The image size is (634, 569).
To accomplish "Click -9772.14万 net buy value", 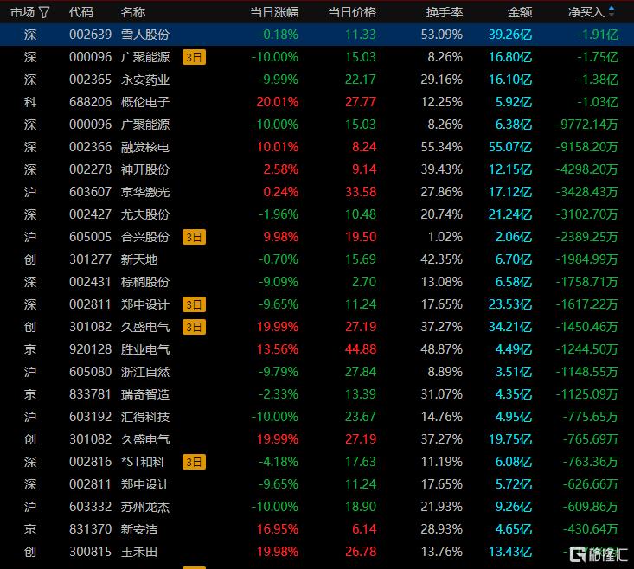I will click(x=587, y=125).
